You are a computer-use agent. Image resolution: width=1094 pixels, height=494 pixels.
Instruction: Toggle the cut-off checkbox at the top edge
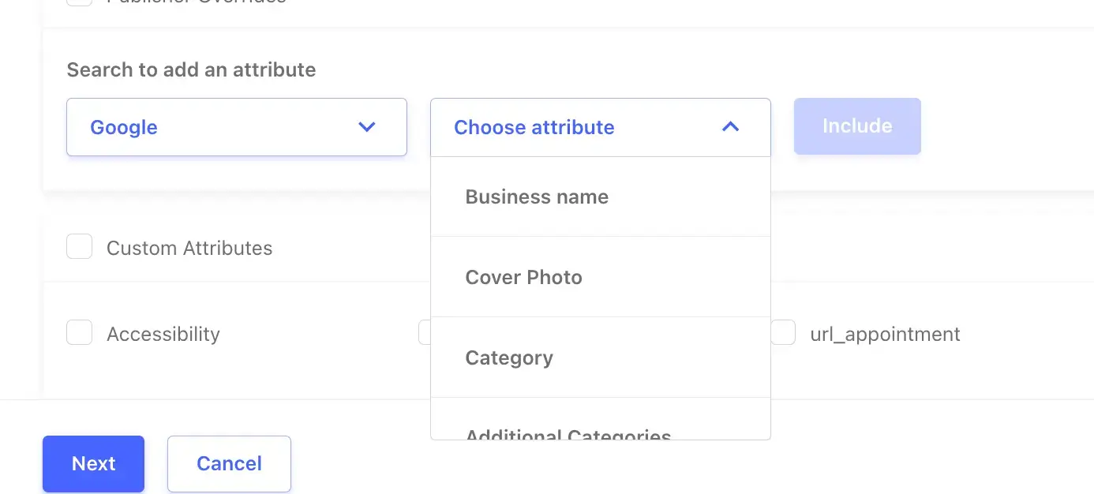pyautogui.click(x=79, y=2)
